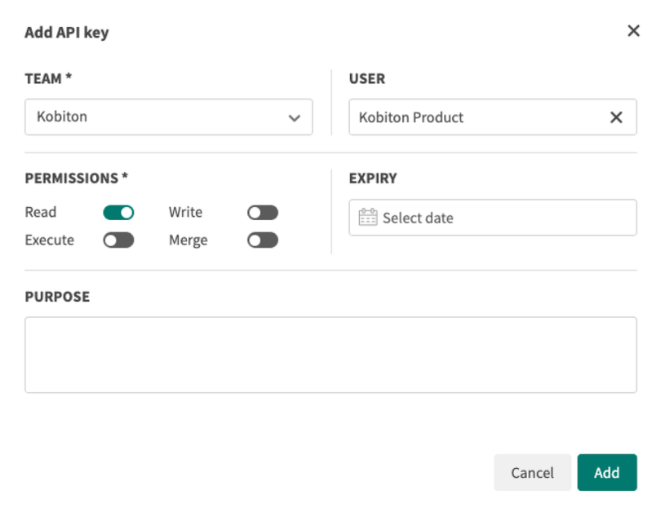Close the Add API key dialog

(633, 30)
